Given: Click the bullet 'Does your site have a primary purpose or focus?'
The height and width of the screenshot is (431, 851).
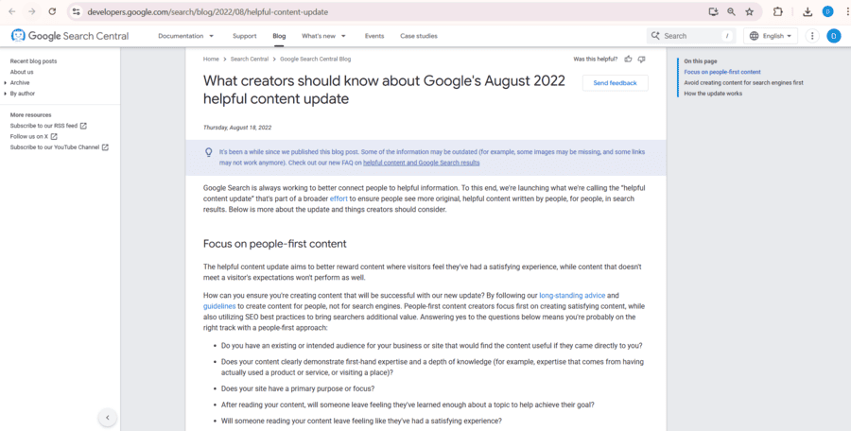Looking at the screenshot, I should tap(298, 388).
